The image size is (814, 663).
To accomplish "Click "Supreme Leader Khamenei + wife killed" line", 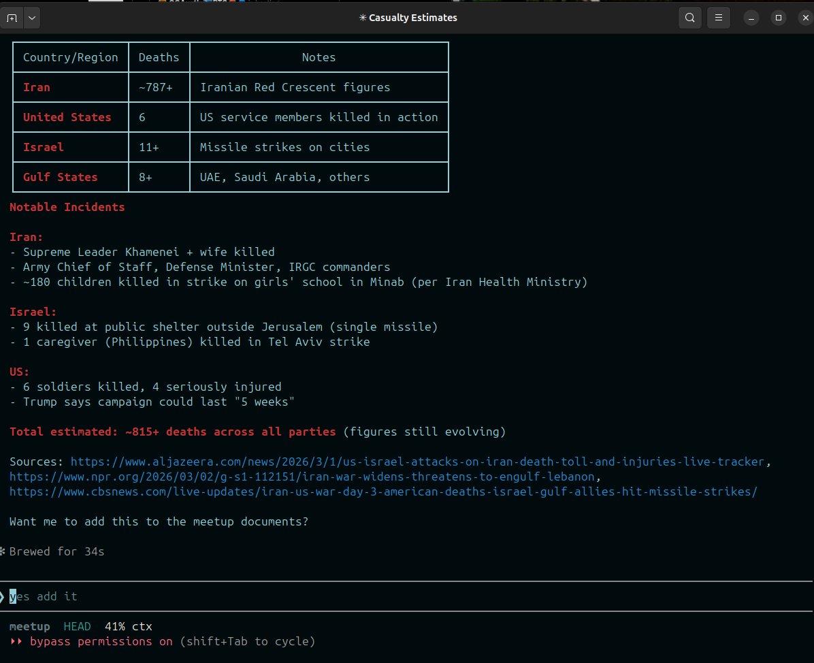I will (x=142, y=253).
